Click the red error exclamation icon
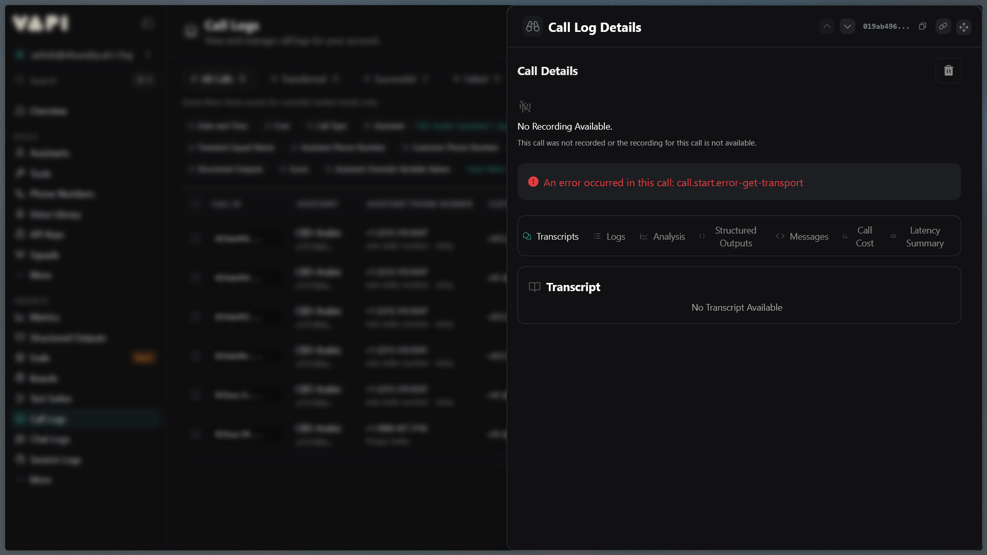 [533, 182]
